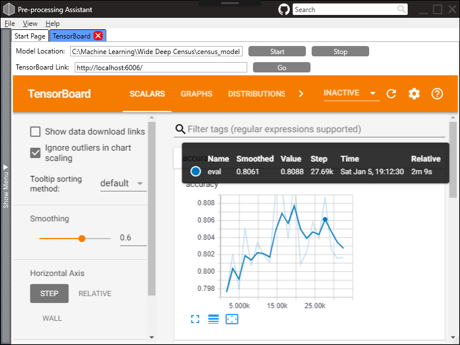Click the TensorBoard logo title
This screenshot has height=345, width=460.
pyautogui.click(x=59, y=94)
